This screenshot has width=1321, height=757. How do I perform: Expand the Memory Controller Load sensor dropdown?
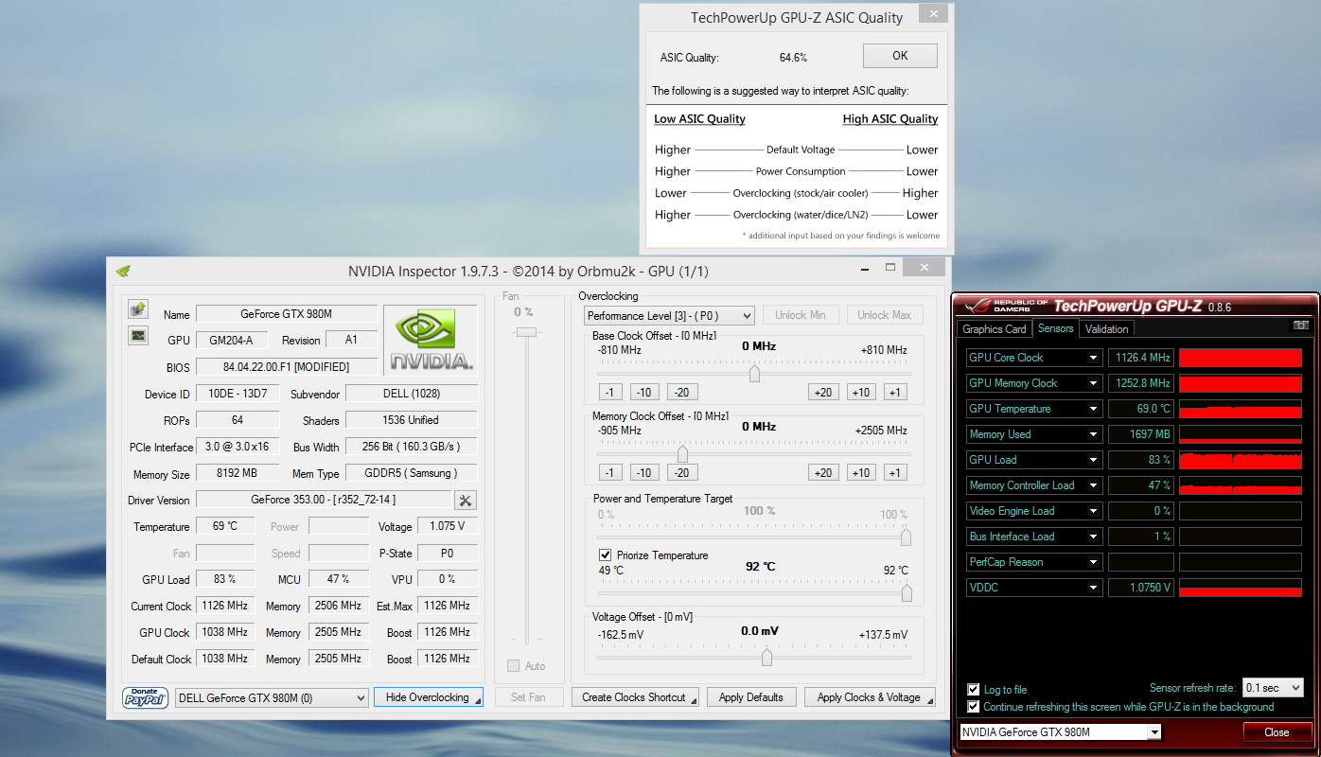point(1094,485)
